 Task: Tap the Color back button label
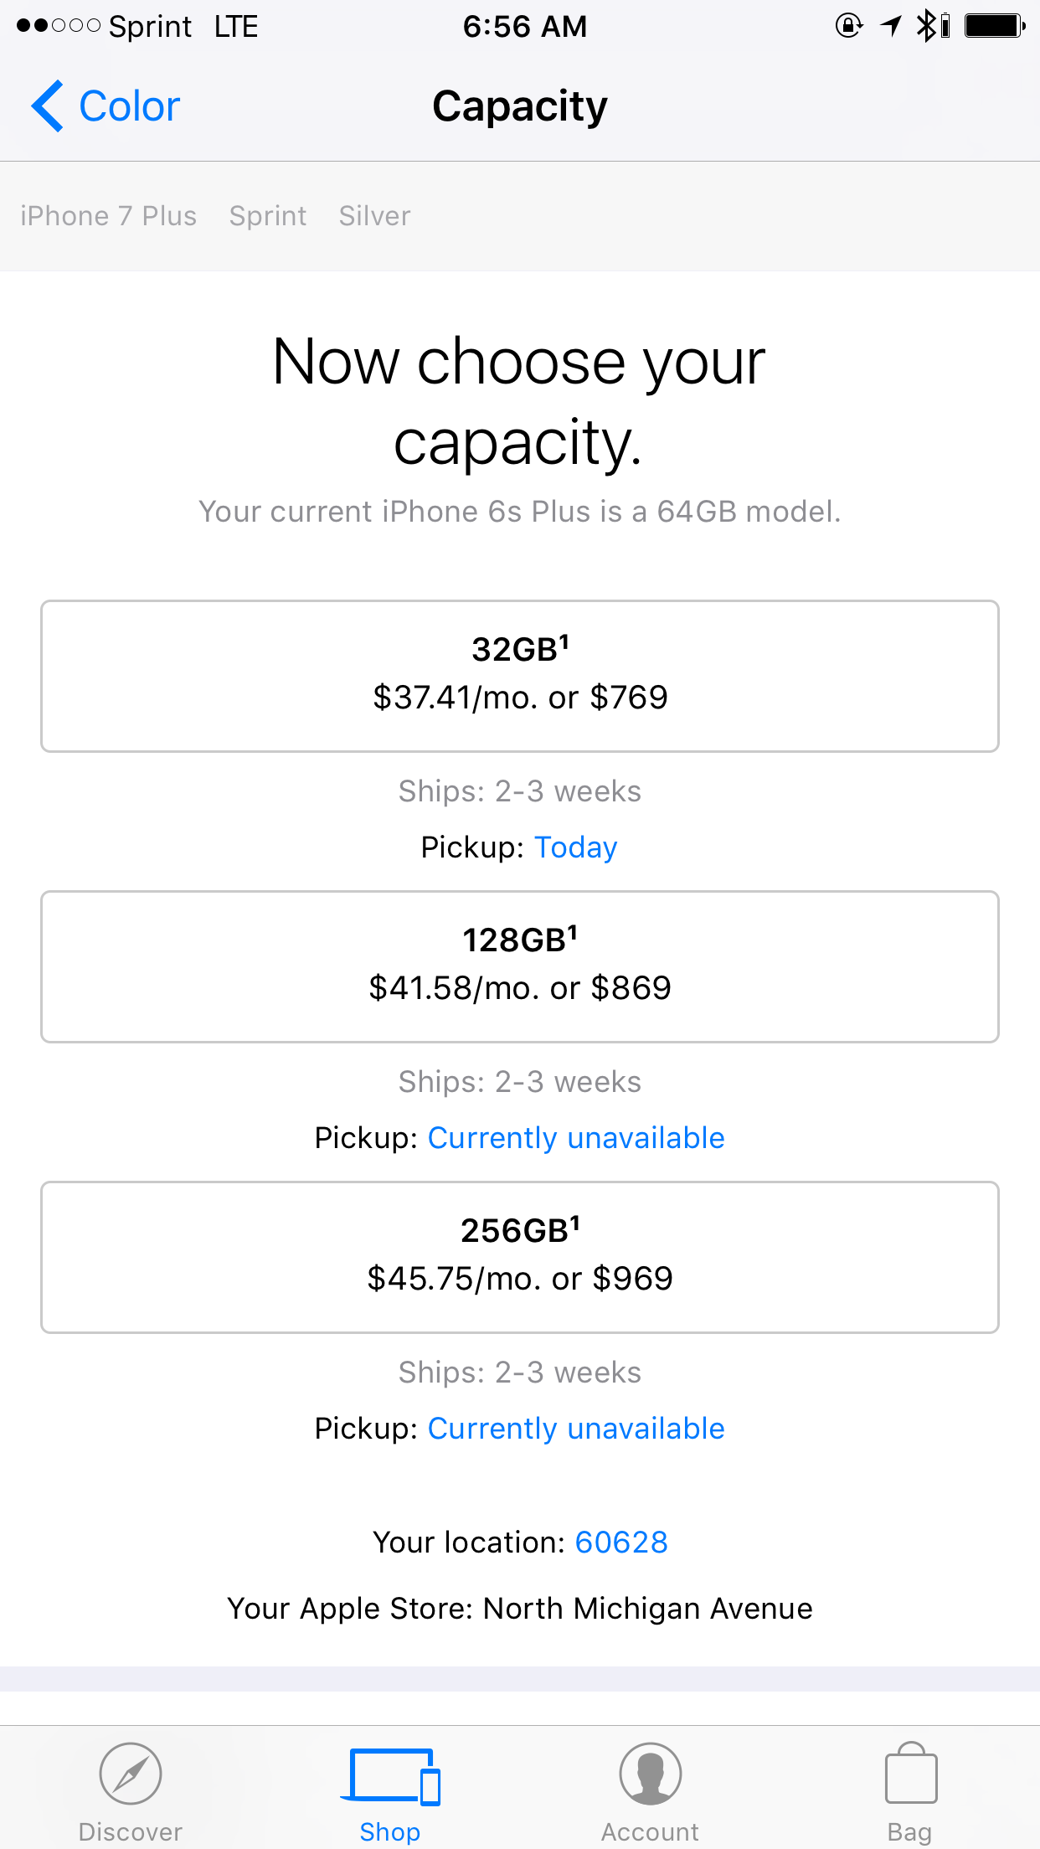pos(130,106)
